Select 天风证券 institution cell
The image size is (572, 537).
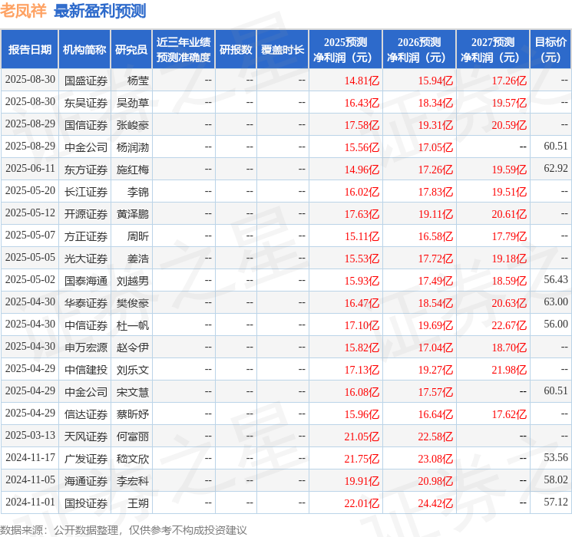tap(86, 437)
